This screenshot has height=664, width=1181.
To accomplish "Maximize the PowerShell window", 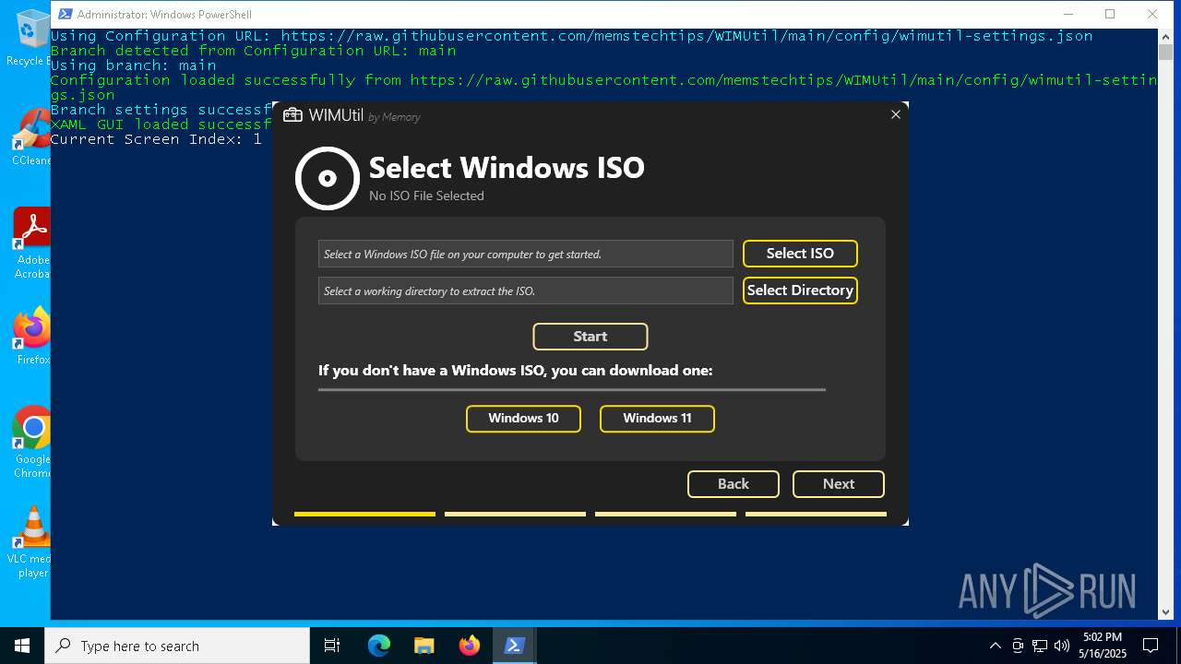I will 1110,14.
